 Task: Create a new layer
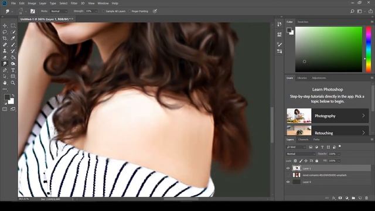coord(360,198)
